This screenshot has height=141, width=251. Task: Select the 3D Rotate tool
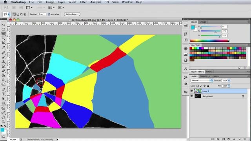(x=3, y=108)
